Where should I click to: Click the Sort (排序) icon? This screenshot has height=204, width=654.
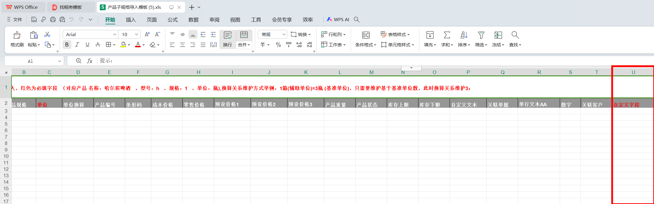[464, 35]
